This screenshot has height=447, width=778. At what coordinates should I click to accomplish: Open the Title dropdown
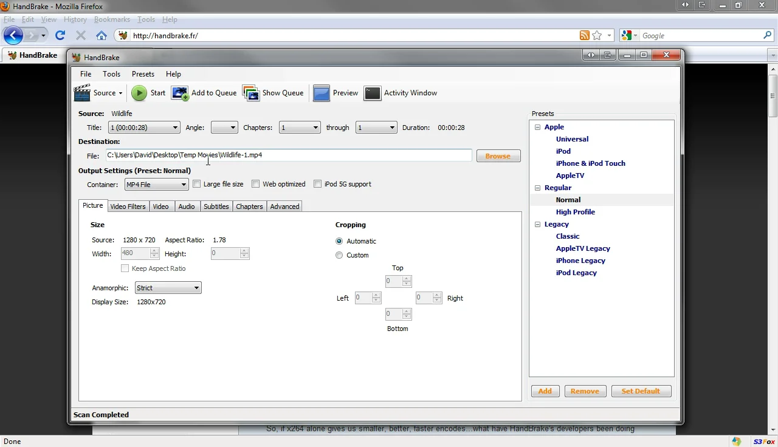[x=144, y=128]
